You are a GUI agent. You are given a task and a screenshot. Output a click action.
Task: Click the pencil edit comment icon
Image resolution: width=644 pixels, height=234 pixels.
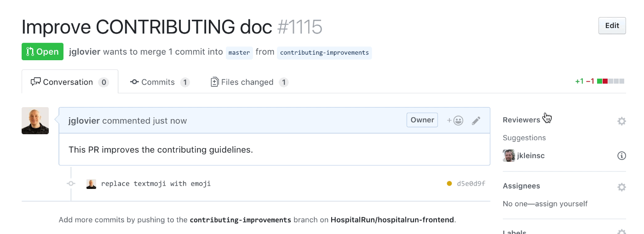[476, 120]
